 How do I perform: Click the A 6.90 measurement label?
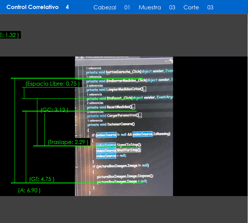(29, 190)
